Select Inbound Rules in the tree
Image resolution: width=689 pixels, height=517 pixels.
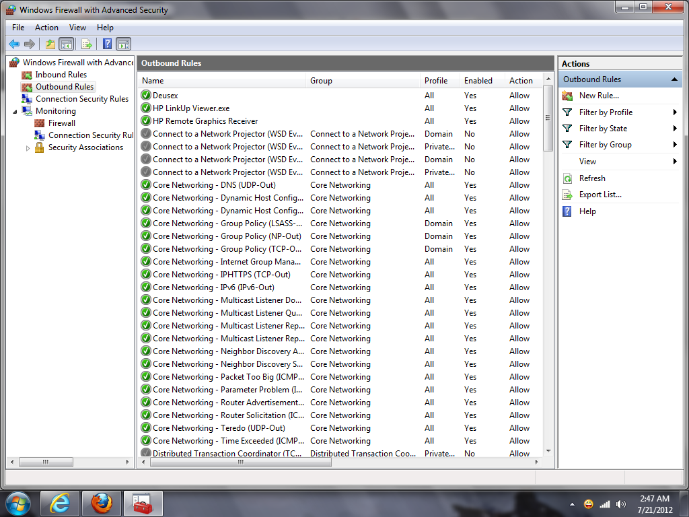[x=61, y=75]
